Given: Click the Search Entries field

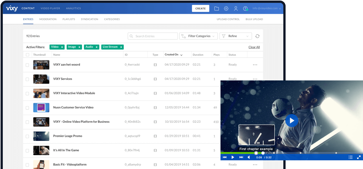Looking at the screenshot, I should point(153,36).
